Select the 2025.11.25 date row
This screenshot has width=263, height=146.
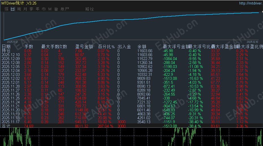point(10,98)
